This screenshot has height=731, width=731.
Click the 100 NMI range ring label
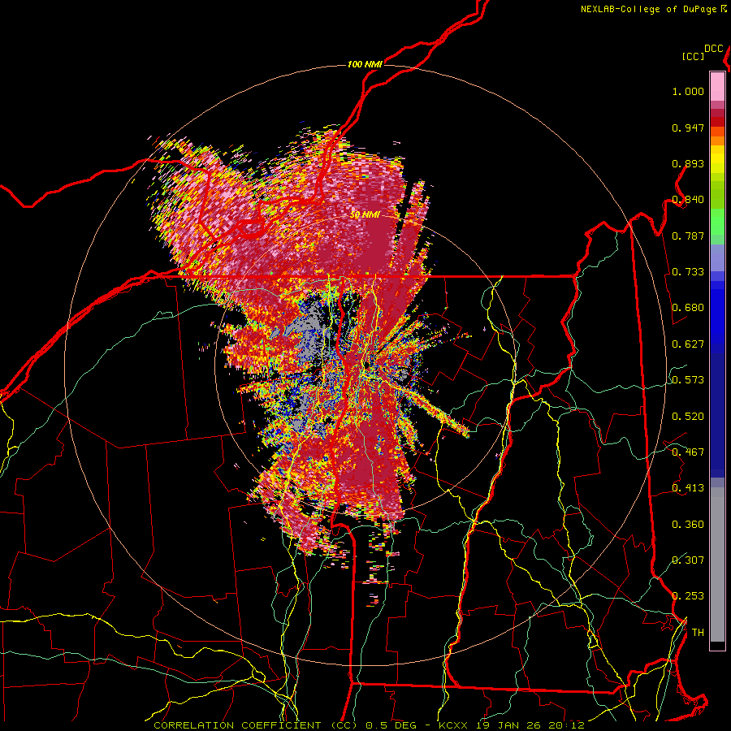[365, 64]
